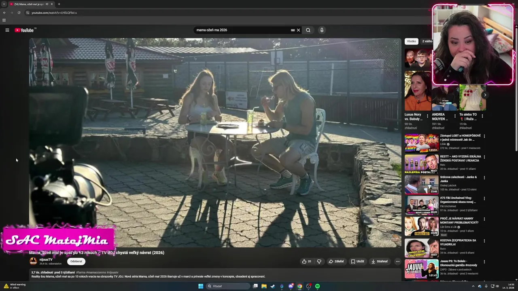
Task: Open options for 'Fiki Unchained Vlog' video
Action: click(x=484, y=198)
